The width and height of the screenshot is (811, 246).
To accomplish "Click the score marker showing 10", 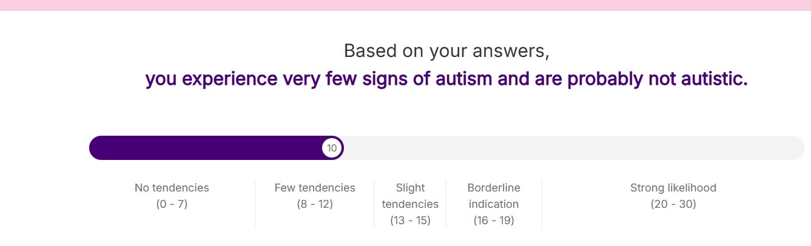I will pos(332,148).
